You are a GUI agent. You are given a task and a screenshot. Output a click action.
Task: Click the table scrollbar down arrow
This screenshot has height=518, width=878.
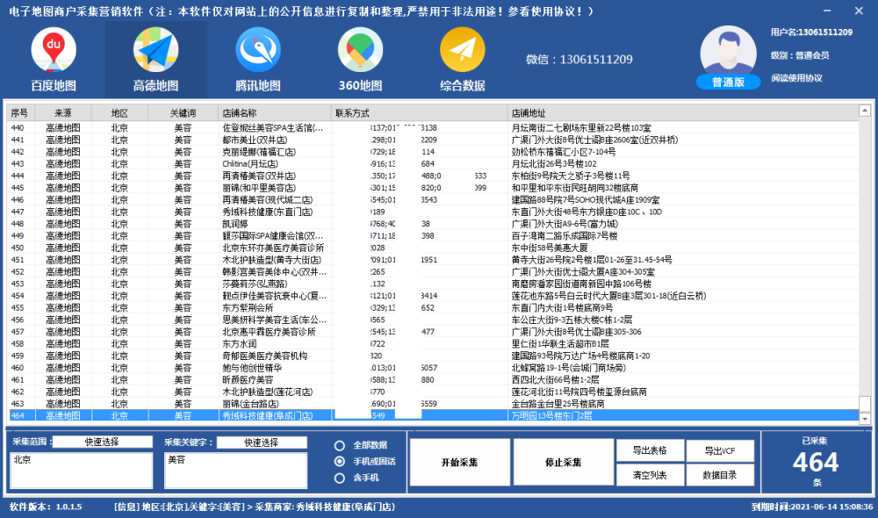click(865, 419)
